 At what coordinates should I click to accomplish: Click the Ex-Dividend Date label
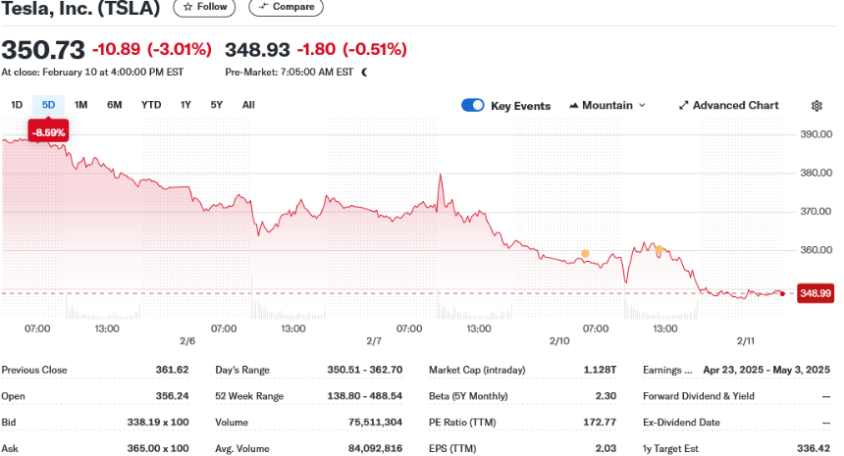tap(681, 423)
